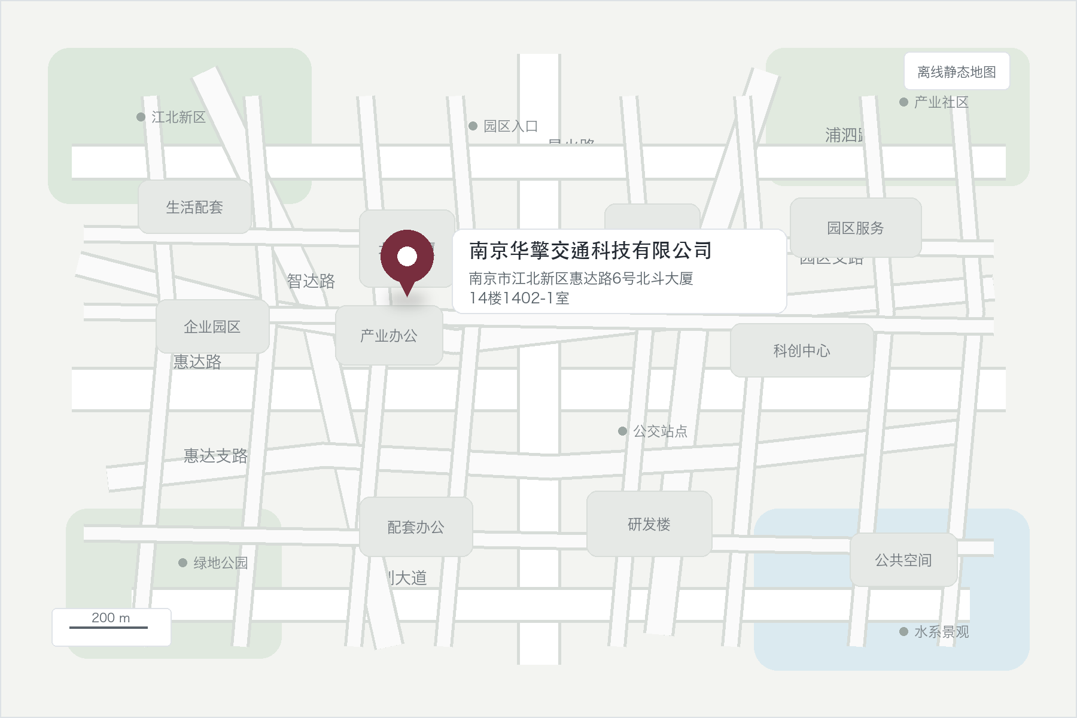The width and height of the screenshot is (1077, 718).
Task: Select the 园区服务 map block
Action: point(856,228)
